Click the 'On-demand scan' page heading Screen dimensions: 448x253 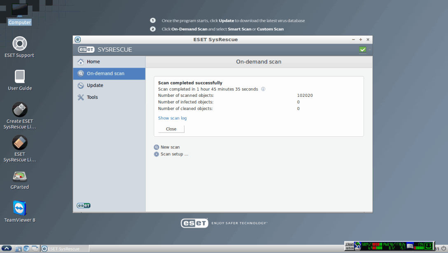[x=259, y=62]
